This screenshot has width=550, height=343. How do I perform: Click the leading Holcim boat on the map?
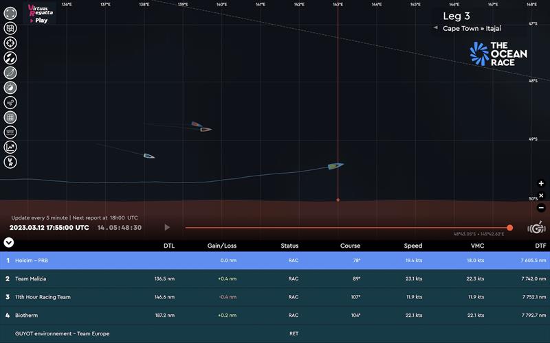click(x=335, y=166)
